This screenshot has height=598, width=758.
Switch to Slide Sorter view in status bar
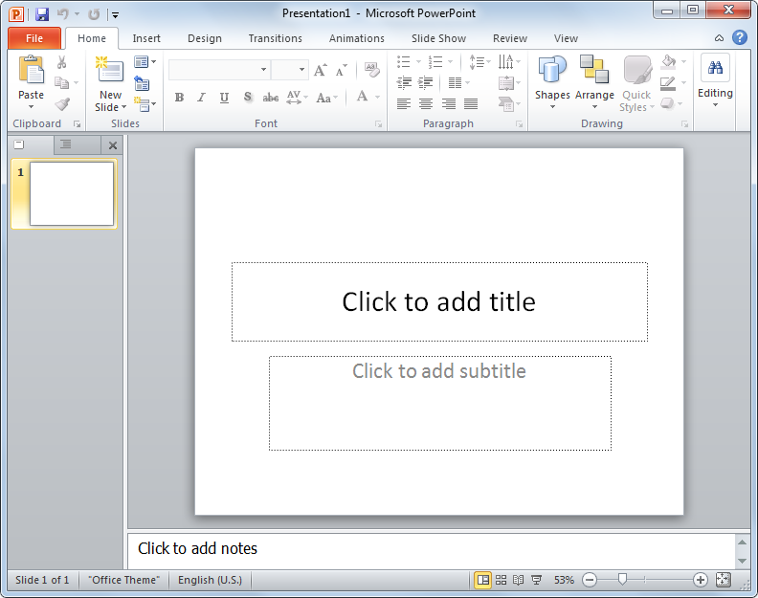502,580
